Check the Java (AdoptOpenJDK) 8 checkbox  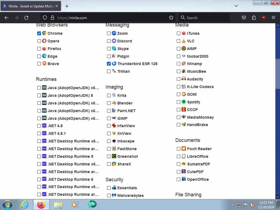pos(39,95)
